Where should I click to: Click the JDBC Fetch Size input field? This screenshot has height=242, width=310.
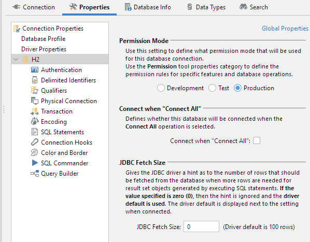pos(201,226)
